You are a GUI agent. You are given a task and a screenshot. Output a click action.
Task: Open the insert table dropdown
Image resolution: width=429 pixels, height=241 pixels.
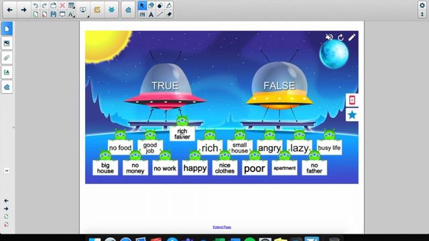[72, 5]
